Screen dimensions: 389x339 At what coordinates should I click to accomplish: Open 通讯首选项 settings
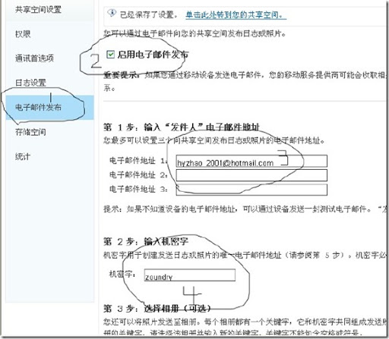pos(34,58)
